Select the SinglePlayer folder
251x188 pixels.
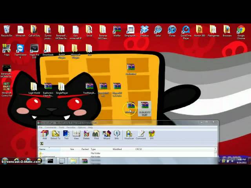62,88
